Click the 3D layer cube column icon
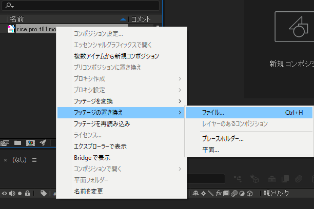The image size is (314, 209). click(x=250, y=194)
